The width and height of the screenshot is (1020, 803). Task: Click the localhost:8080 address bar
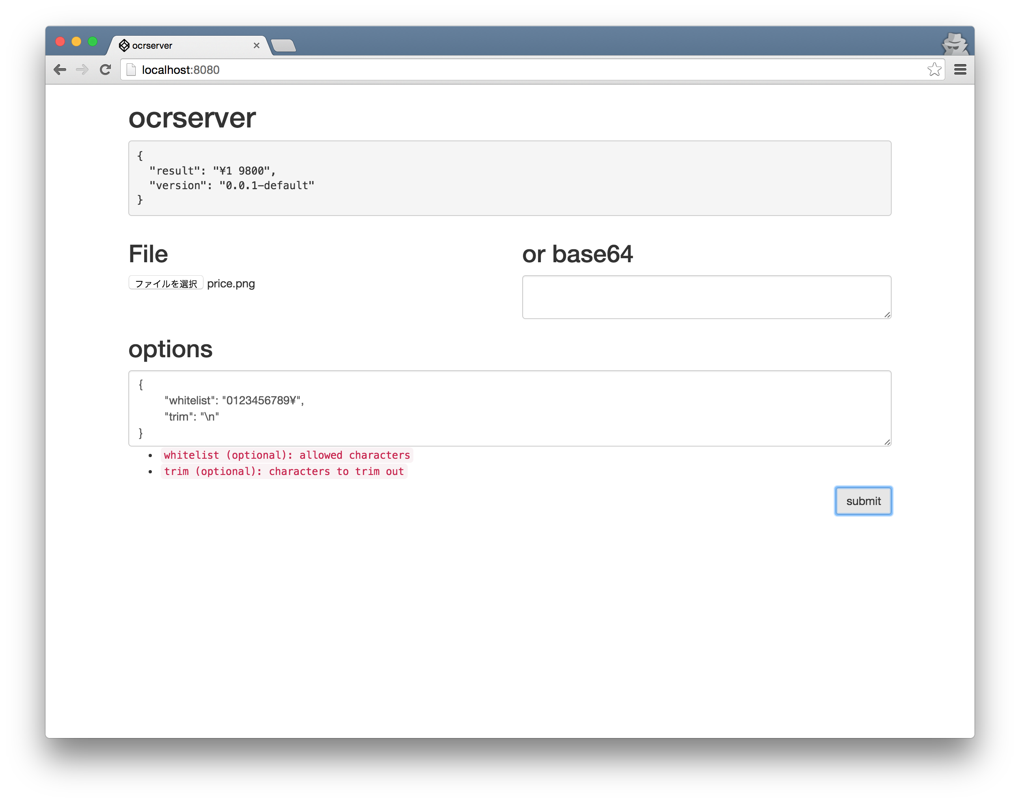pyautogui.click(x=517, y=70)
